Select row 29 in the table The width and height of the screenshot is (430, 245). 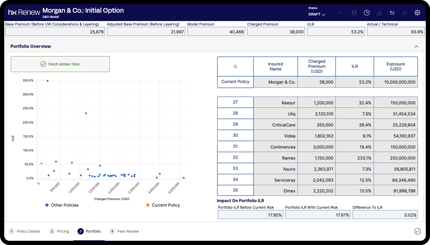(x=235, y=124)
